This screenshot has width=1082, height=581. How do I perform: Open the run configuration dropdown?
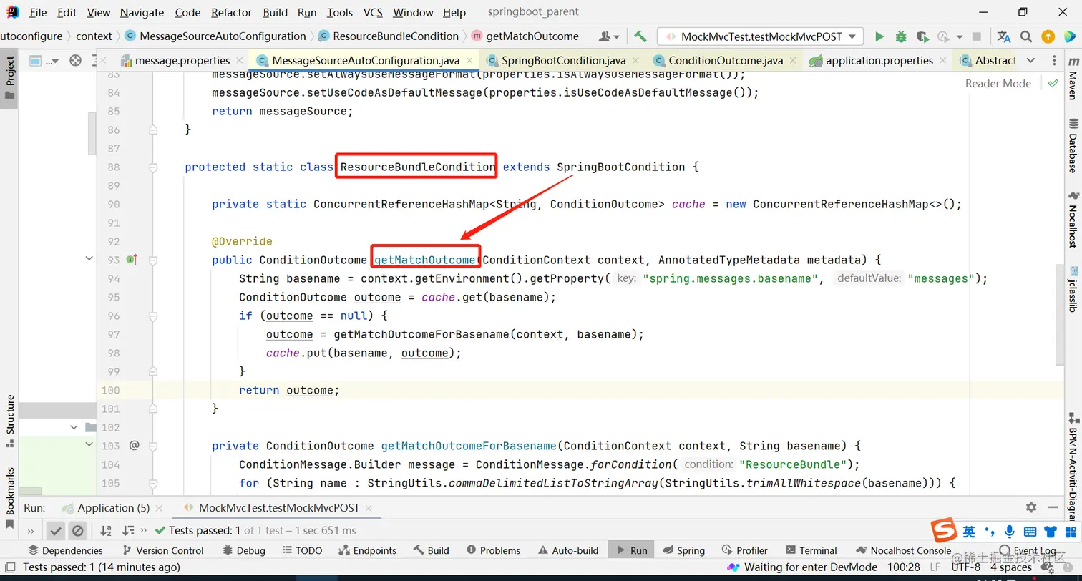click(760, 36)
